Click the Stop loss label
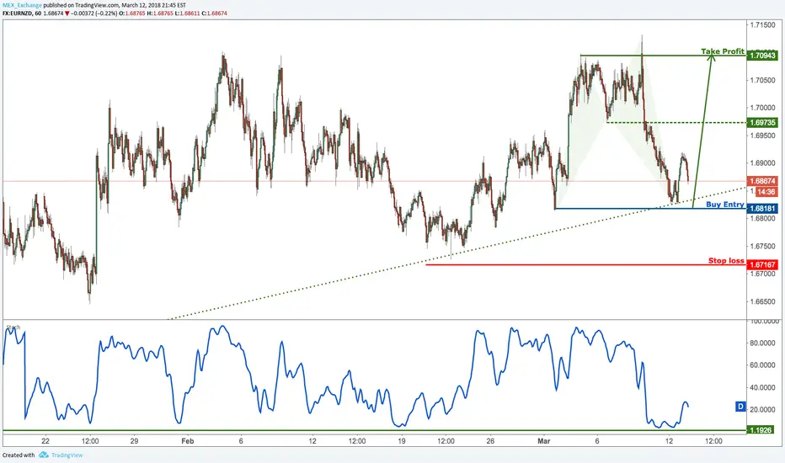 (x=726, y=260)
